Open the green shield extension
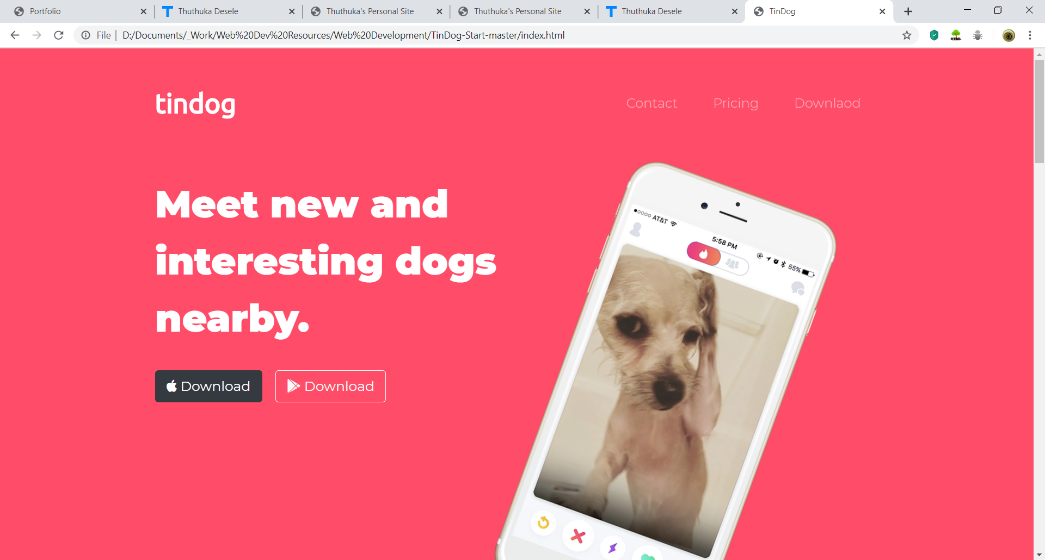The image size is (1045, 560). click(934, 35)
